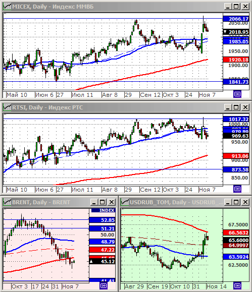Click the BRENT 45.12 current price marker
Image resolution: width=252 pixels, height=292 pixels.
click(x=103, y=261)
